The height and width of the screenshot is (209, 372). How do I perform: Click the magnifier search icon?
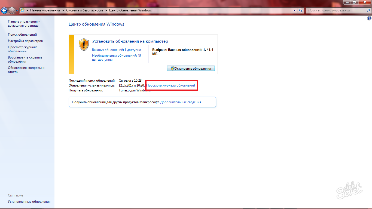coord(368,10)
